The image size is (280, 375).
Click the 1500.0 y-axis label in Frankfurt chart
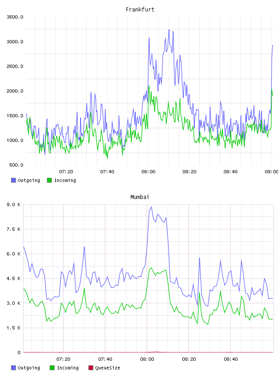pyautogui.click(x=15, y=115)
